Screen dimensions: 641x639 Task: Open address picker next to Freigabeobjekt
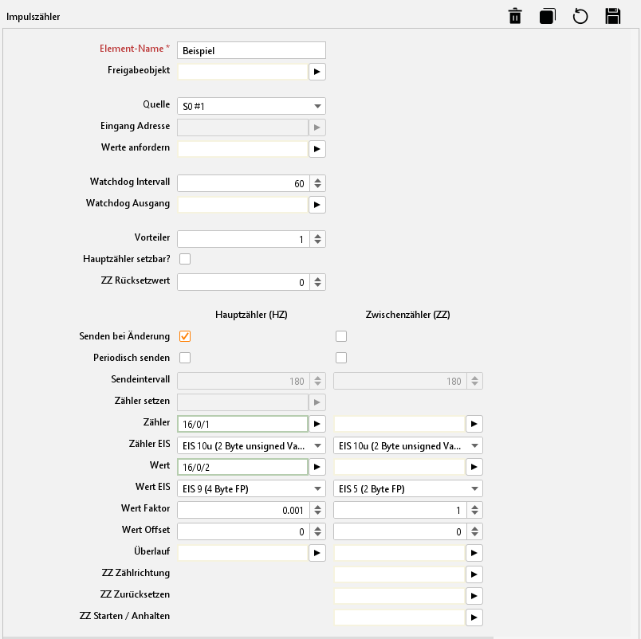(x=317, y=72)
